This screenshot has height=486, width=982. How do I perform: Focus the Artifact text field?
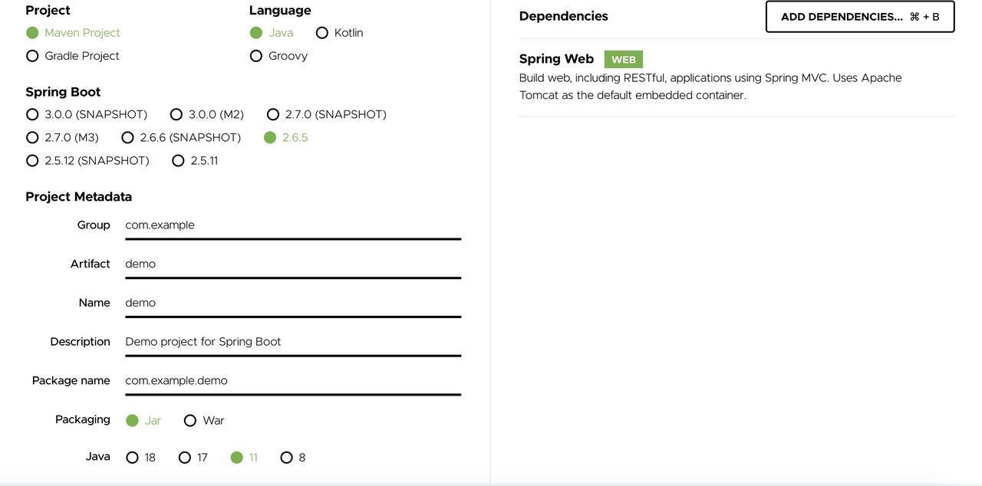click(x=292, y=264)
